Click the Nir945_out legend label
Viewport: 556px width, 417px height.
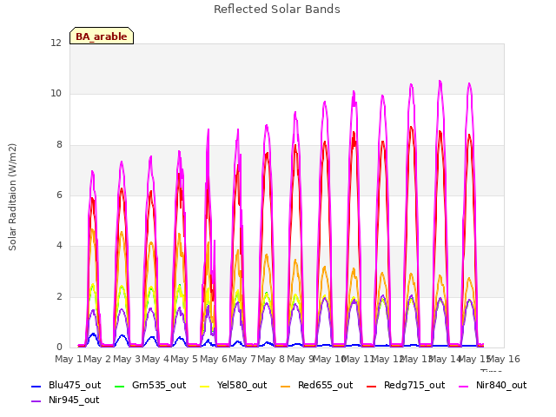74,400
